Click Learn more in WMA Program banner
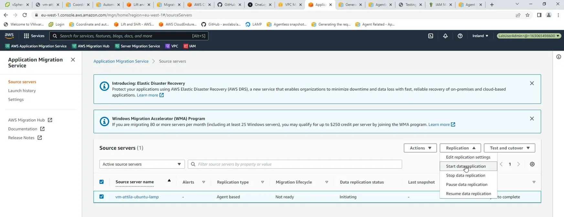The image size is (564, 217). point(442,124)
